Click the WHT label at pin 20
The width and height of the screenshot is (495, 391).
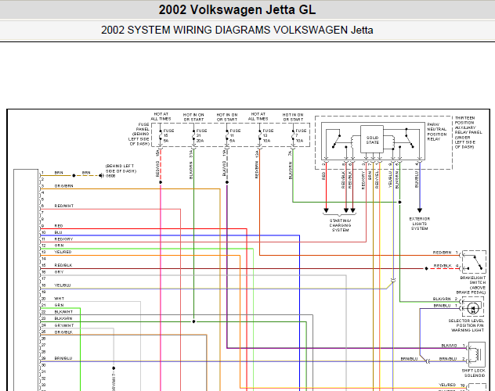pyautogui.click(x=60, y=299)
